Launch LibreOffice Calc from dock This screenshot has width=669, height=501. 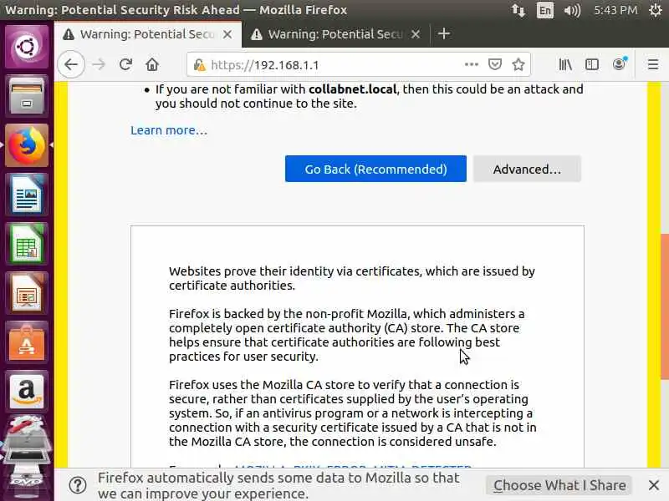(27, 244)
